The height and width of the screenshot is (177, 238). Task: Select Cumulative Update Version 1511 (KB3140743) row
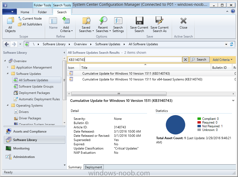(151, 74)
